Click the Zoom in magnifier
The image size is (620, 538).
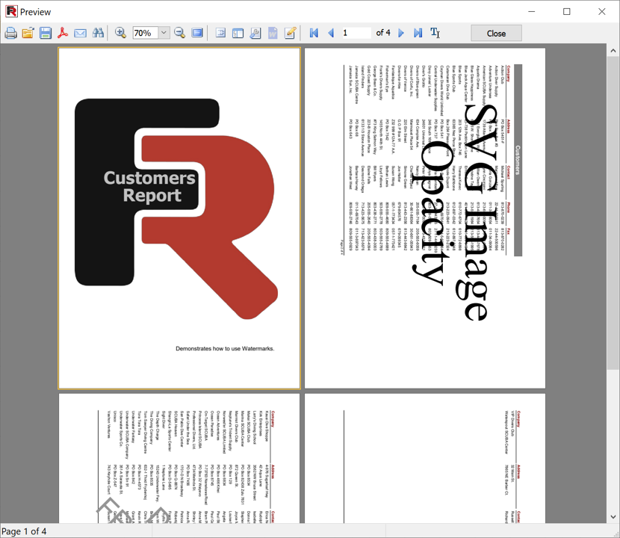point(120,33)
